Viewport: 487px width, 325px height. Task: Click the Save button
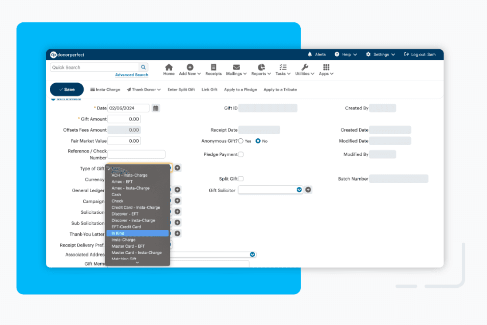67,90
